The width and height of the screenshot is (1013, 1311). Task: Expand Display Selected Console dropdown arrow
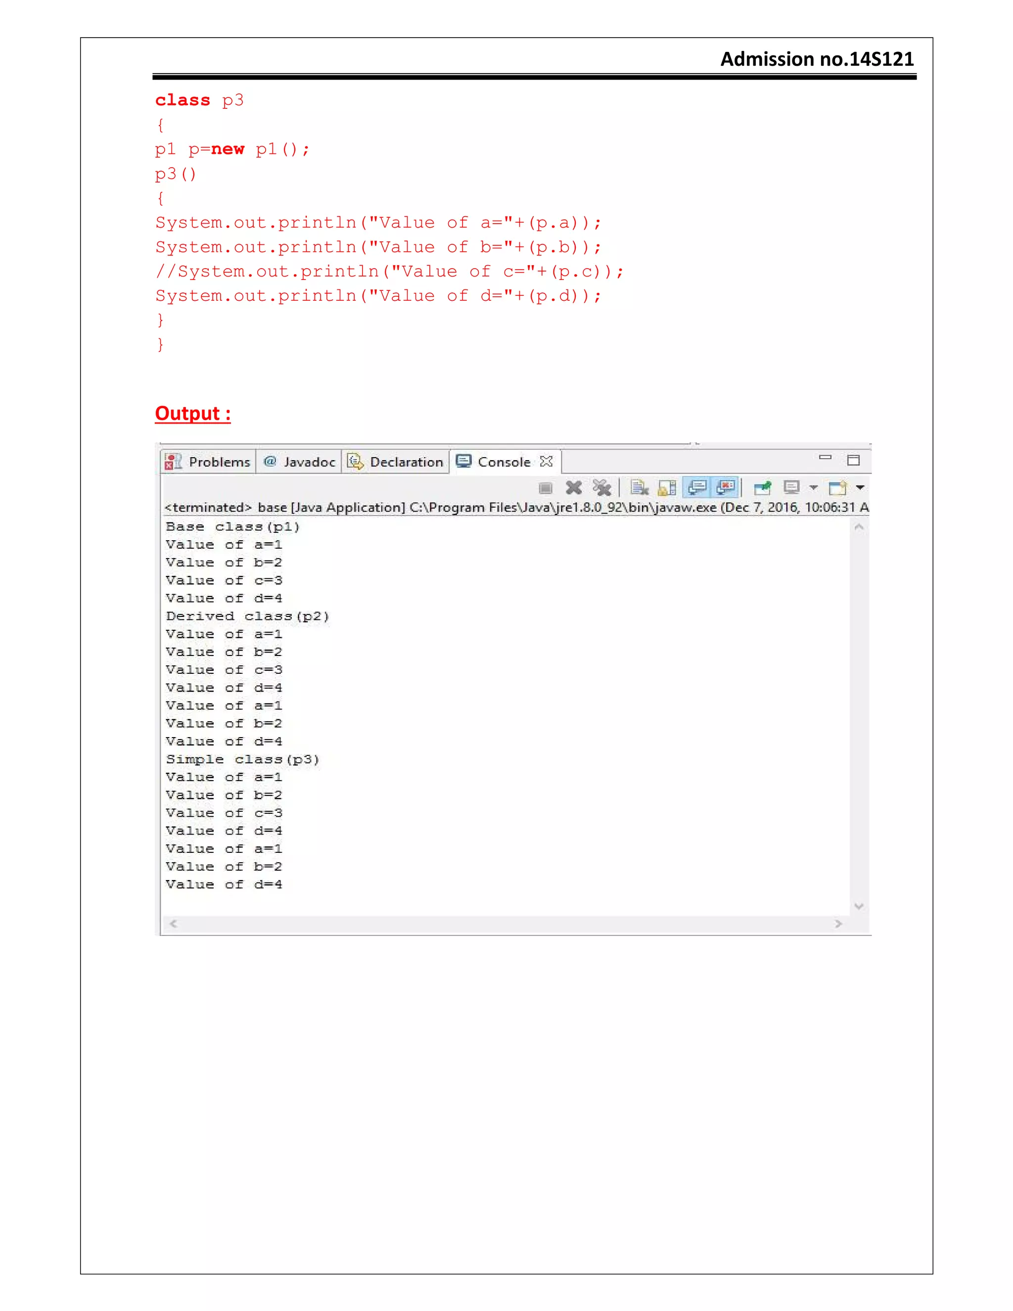click(x=813, y=487)
